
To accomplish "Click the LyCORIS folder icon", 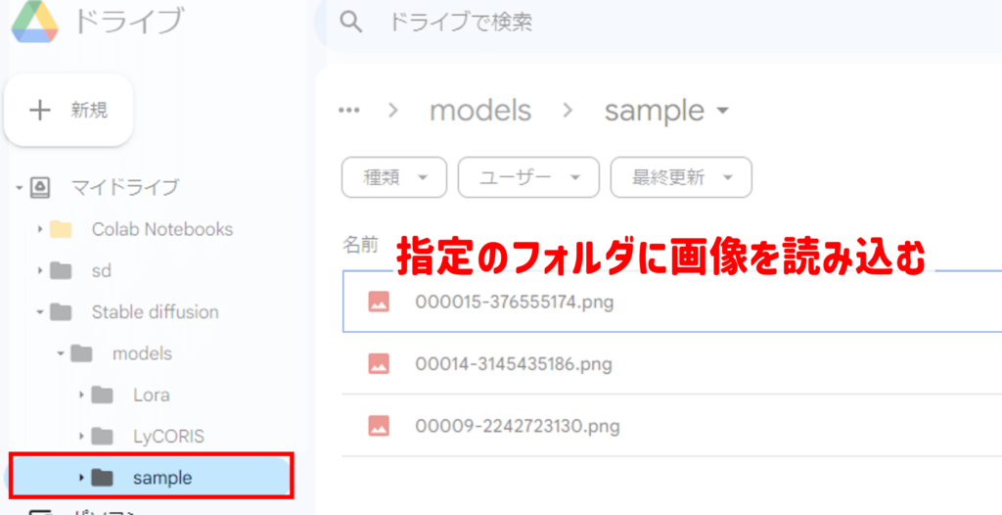I will pos(102,436).
